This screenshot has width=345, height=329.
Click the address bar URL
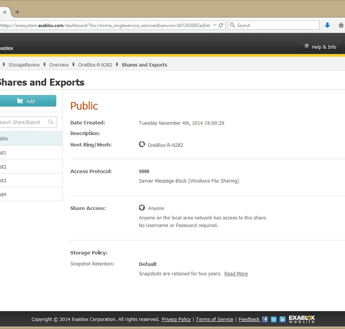coord(105,25)
